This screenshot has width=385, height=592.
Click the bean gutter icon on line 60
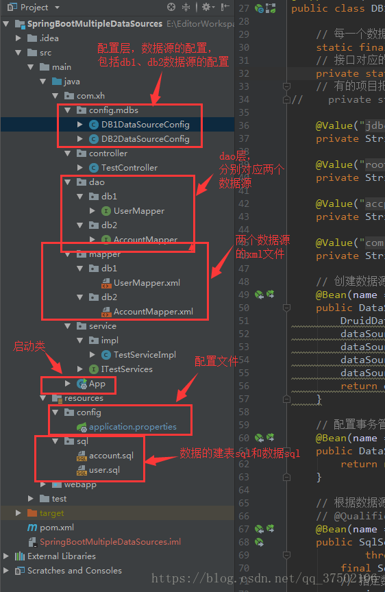point(259,438)
